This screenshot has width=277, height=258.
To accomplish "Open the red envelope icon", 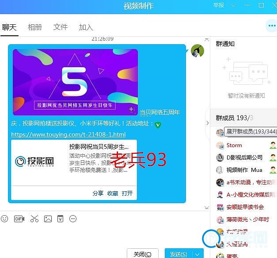I will tap(61, 219).
